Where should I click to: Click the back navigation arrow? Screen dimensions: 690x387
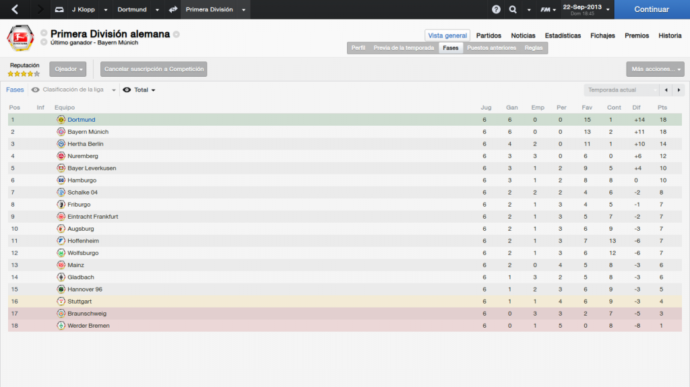[15, 9]
